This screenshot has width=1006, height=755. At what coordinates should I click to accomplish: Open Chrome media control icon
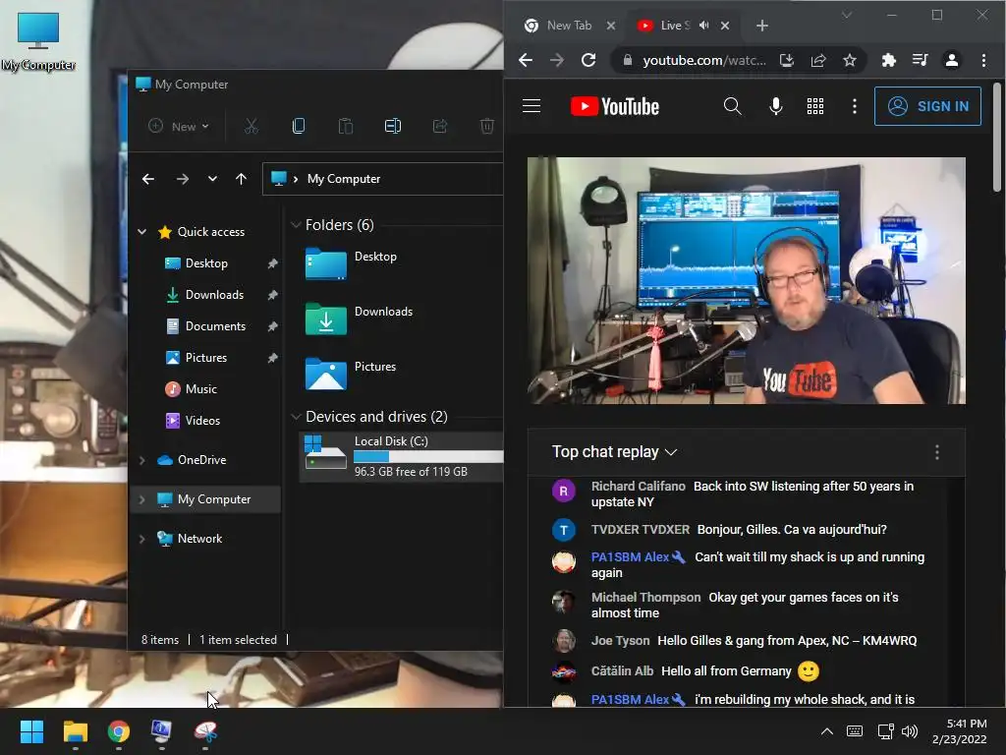pyautogui.click(x=920, y=60)
